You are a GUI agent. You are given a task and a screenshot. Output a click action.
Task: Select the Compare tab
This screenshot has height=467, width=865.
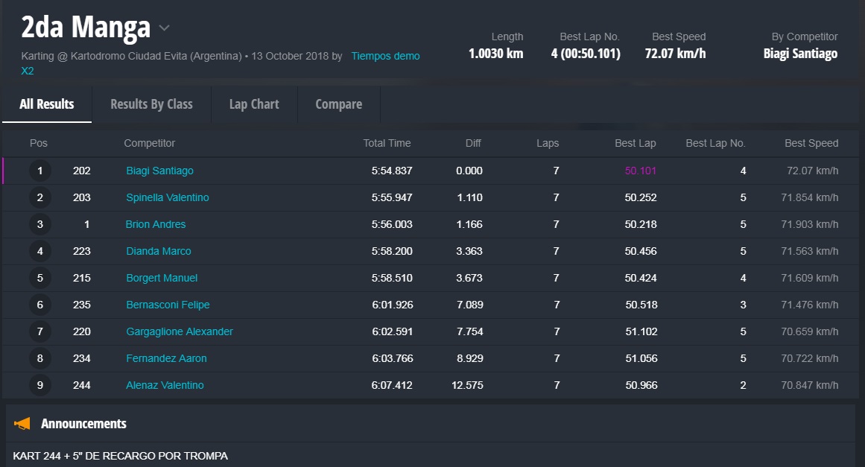click(x=338, y=104)
